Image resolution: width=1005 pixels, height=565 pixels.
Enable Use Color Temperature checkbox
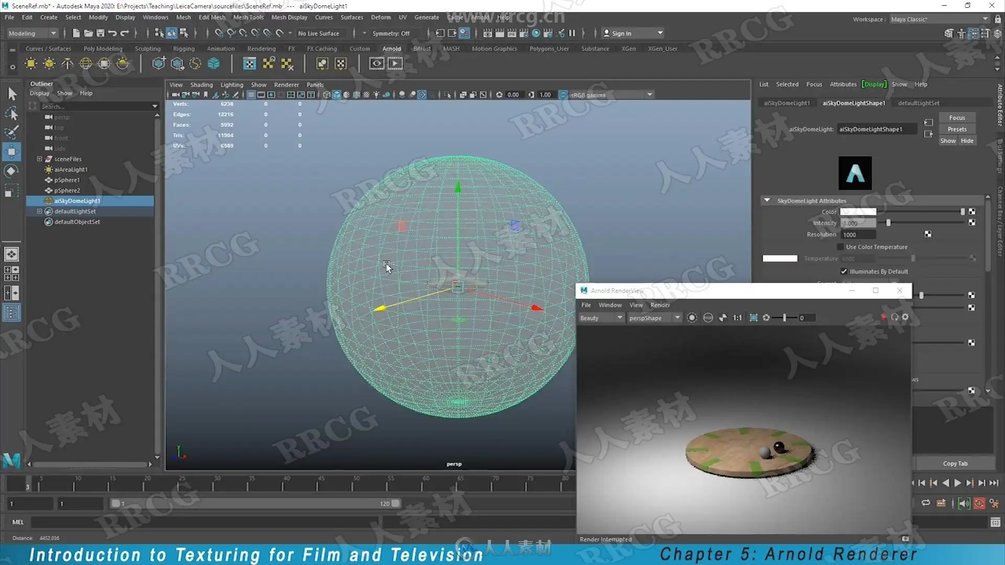click(841, 247)
